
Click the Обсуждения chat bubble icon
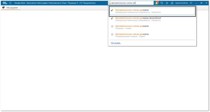click(3, 8)
